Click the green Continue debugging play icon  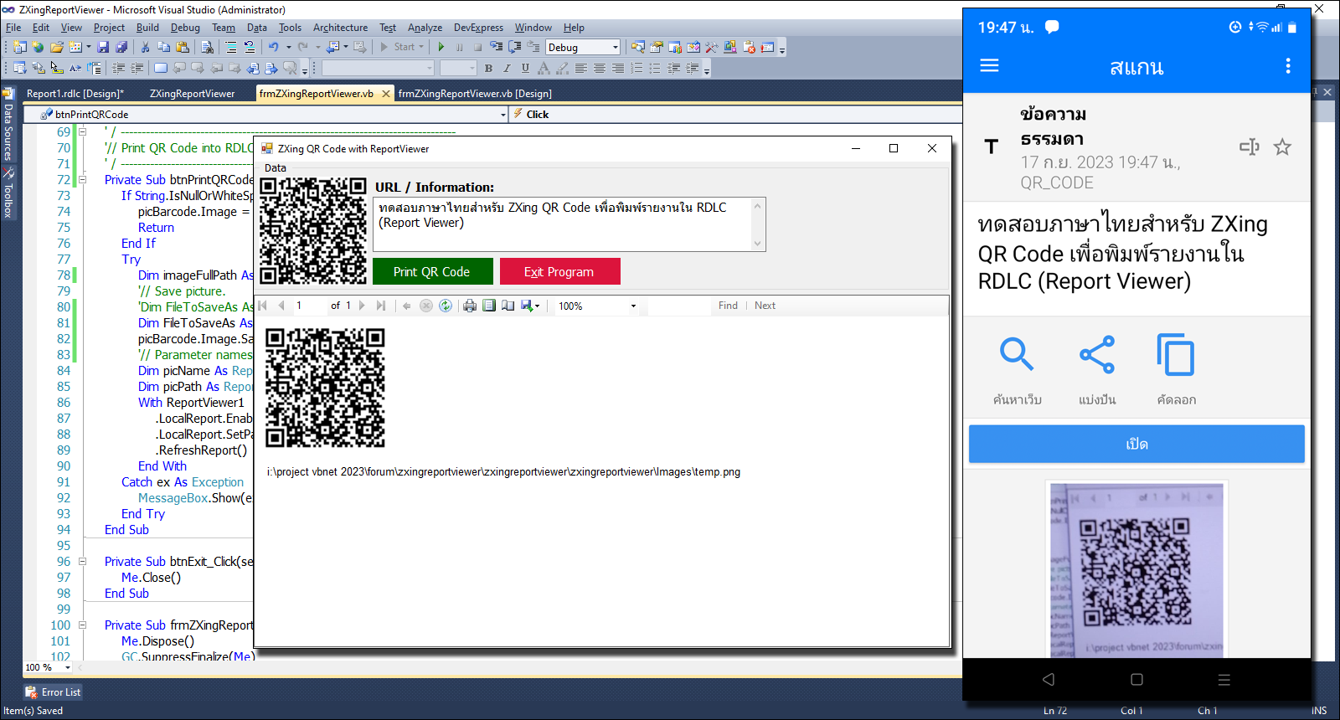click(441, 47)
